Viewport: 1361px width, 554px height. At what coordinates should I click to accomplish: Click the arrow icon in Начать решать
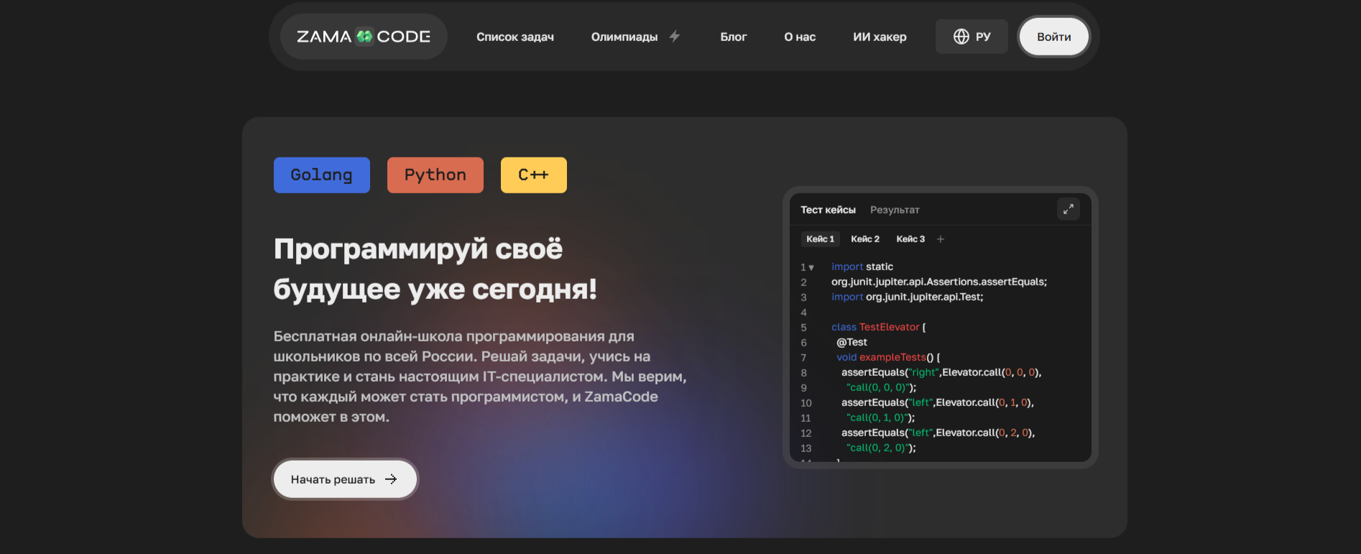tap(391, 479)
